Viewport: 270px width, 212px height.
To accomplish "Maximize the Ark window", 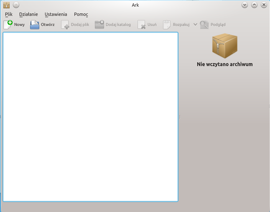I will coord(254,5).
